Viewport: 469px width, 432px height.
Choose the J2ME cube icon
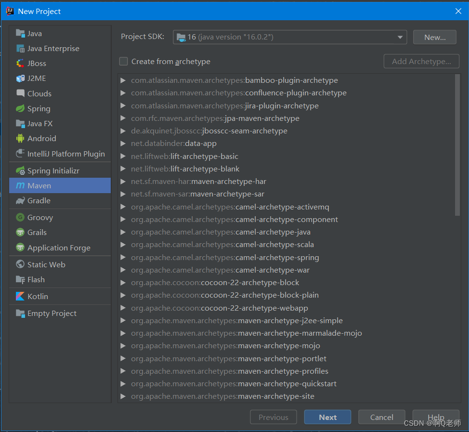click(20, 79)
